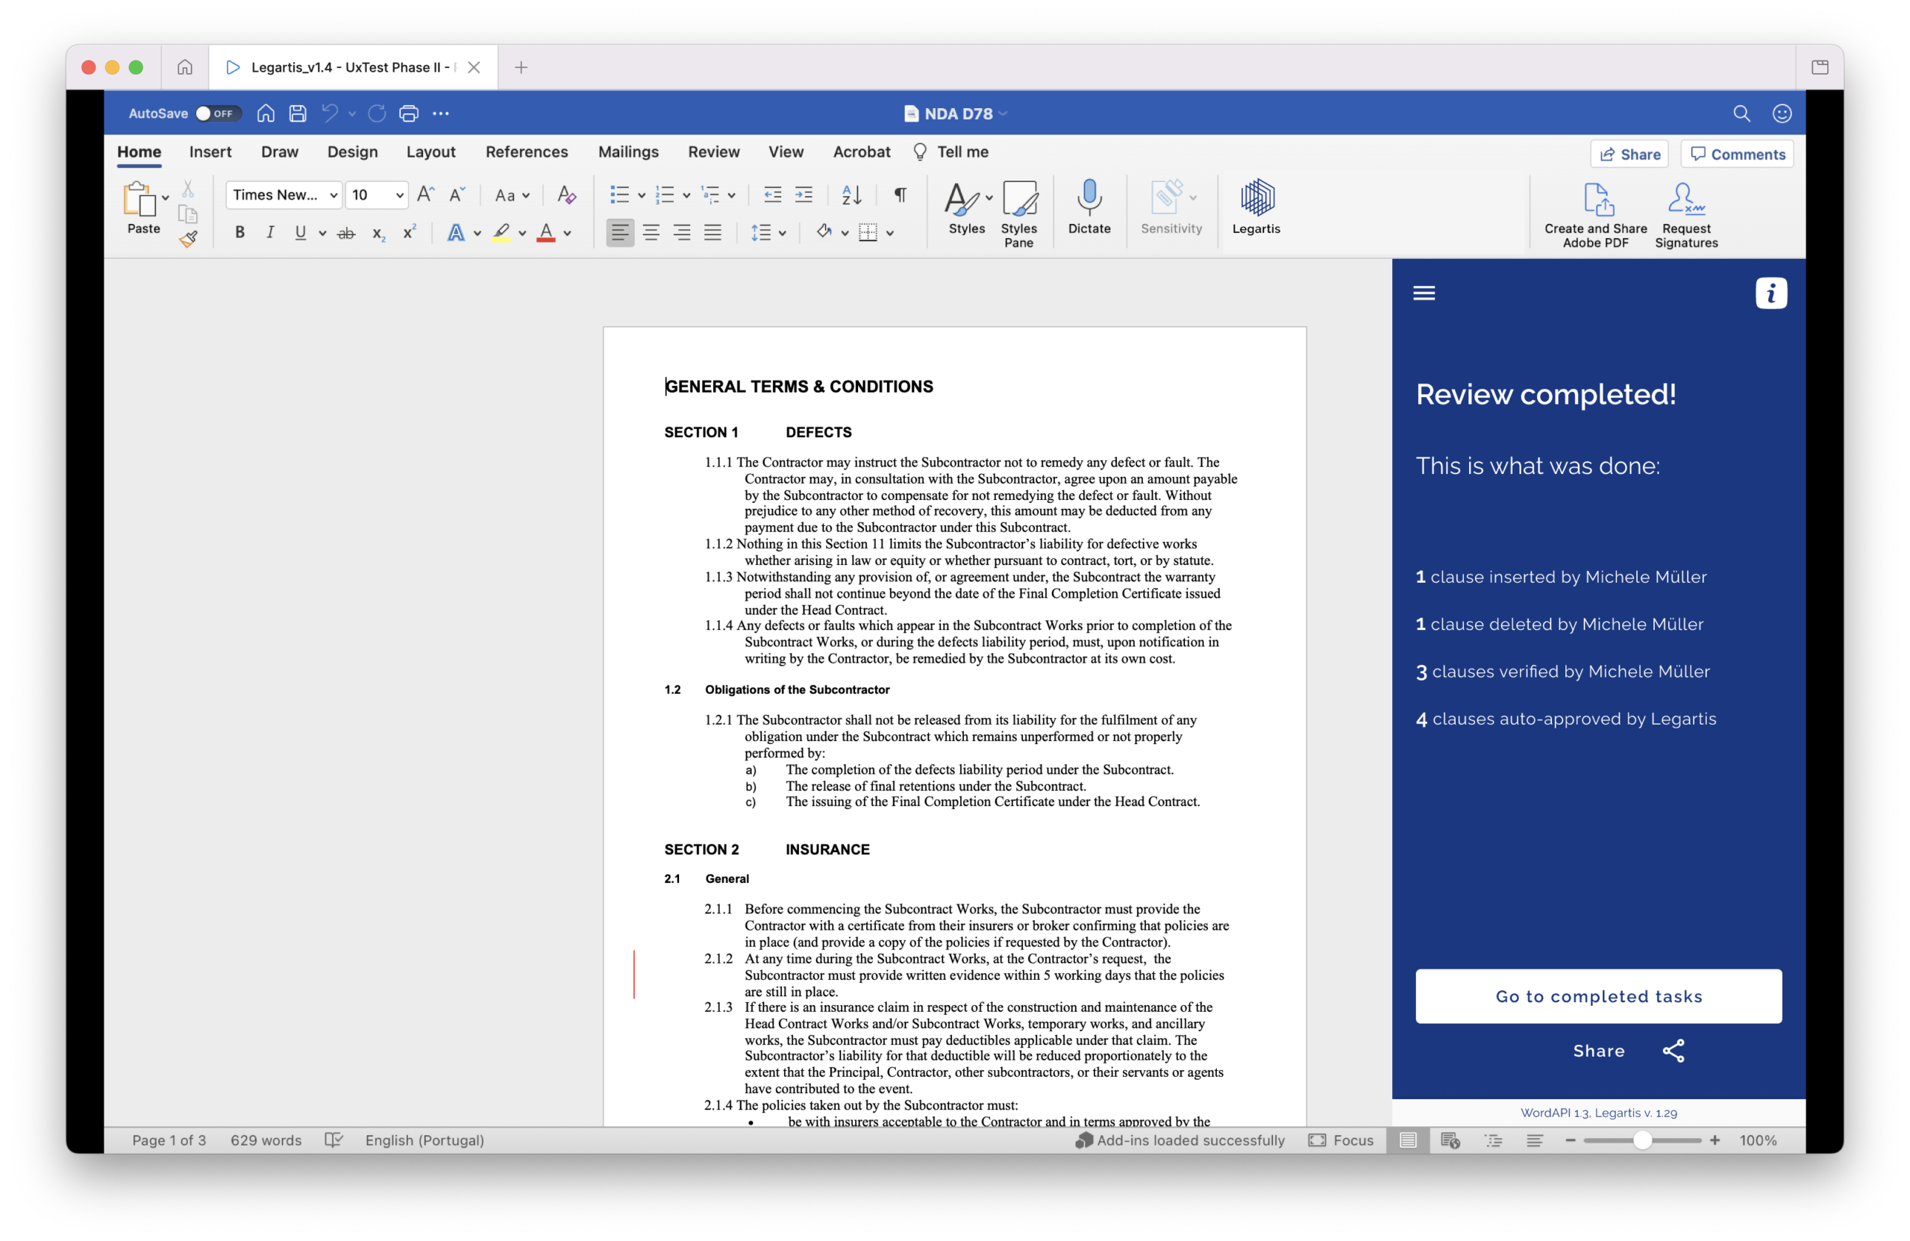The width and height of the screenshot is (1910, 1241).
Task: Toggle the AutoSave switch
Action: coord(219,113)
